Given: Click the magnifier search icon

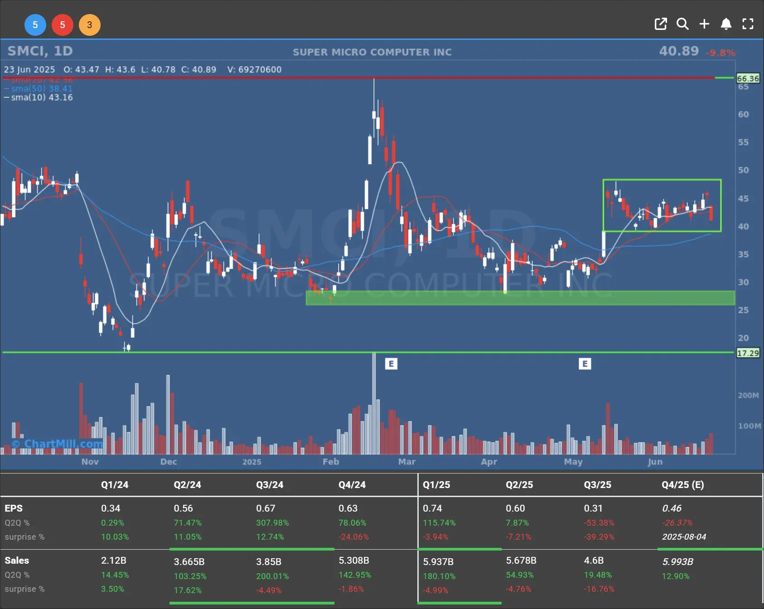Looking at the screenshot, I should pyautogui.click(x=682, y=24).
